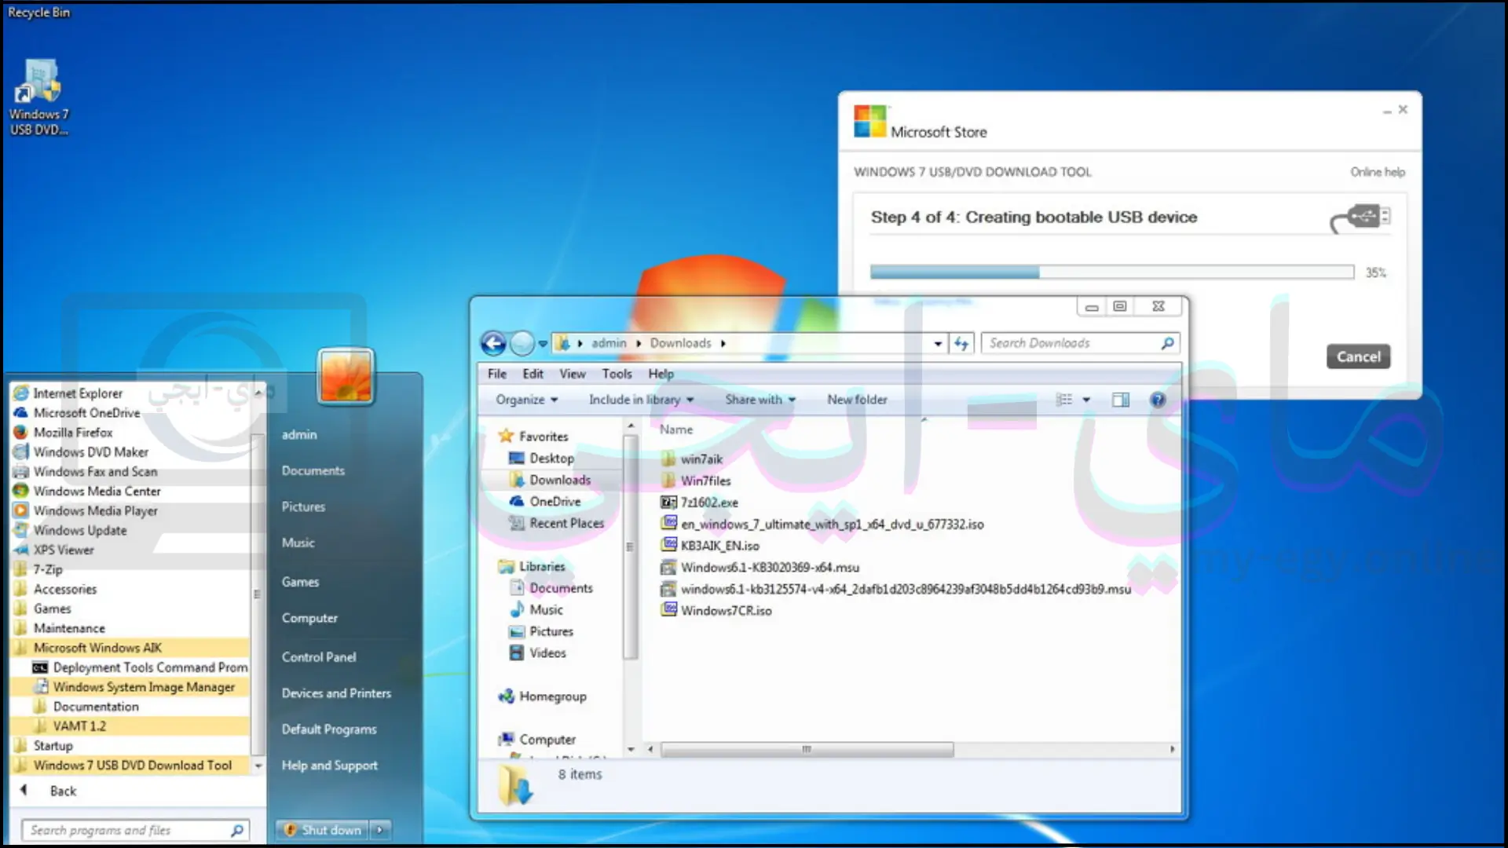Click the horizontal scrollbar in file list
The height and width of the screenshot is (848, 1508).
pos(807,750)
